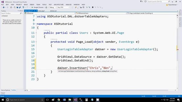Click the editor vertical scrollbar
This screenshot has height=102, width=182.
(177, 44)
